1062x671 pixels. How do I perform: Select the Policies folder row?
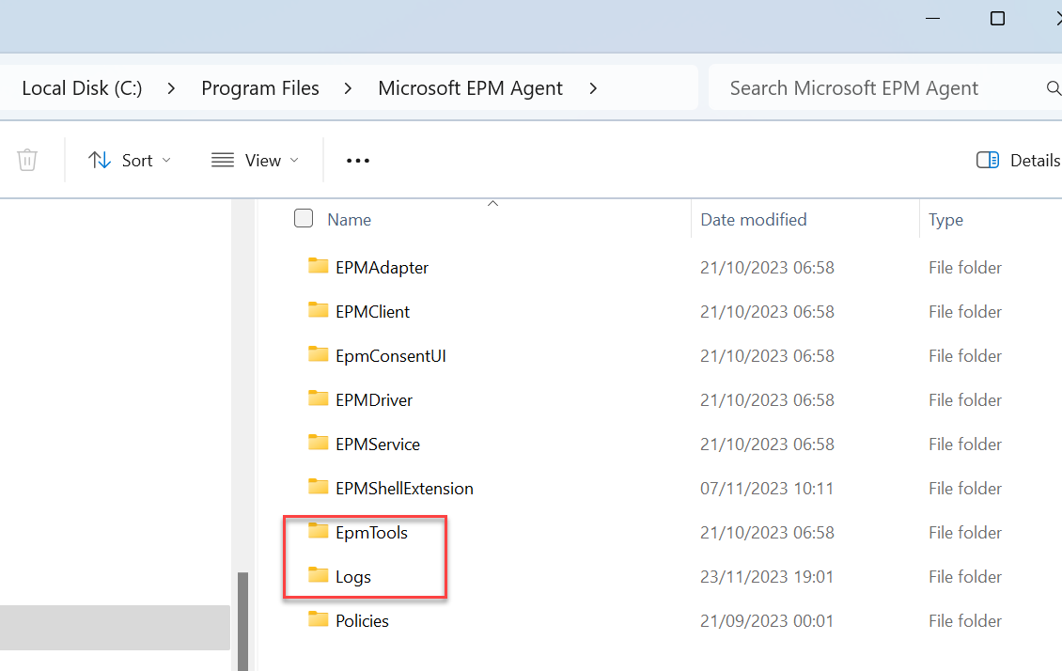pyautogui.click(x=362, y=620)
